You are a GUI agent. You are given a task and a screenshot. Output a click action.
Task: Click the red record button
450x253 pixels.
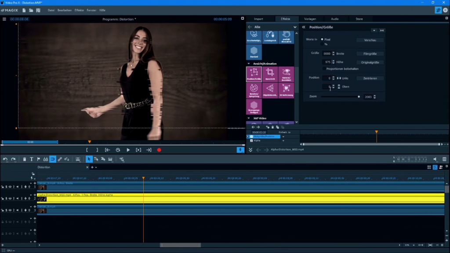coord(159,150)
